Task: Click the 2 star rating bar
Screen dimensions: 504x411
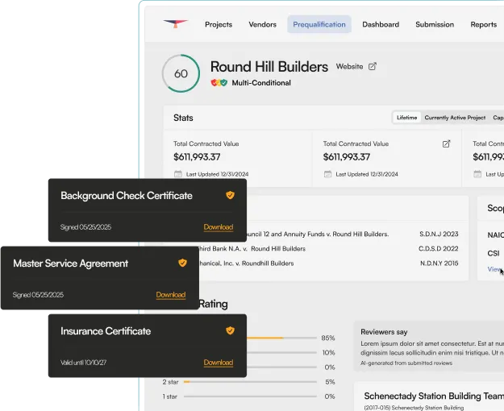Action: (250, 382)
